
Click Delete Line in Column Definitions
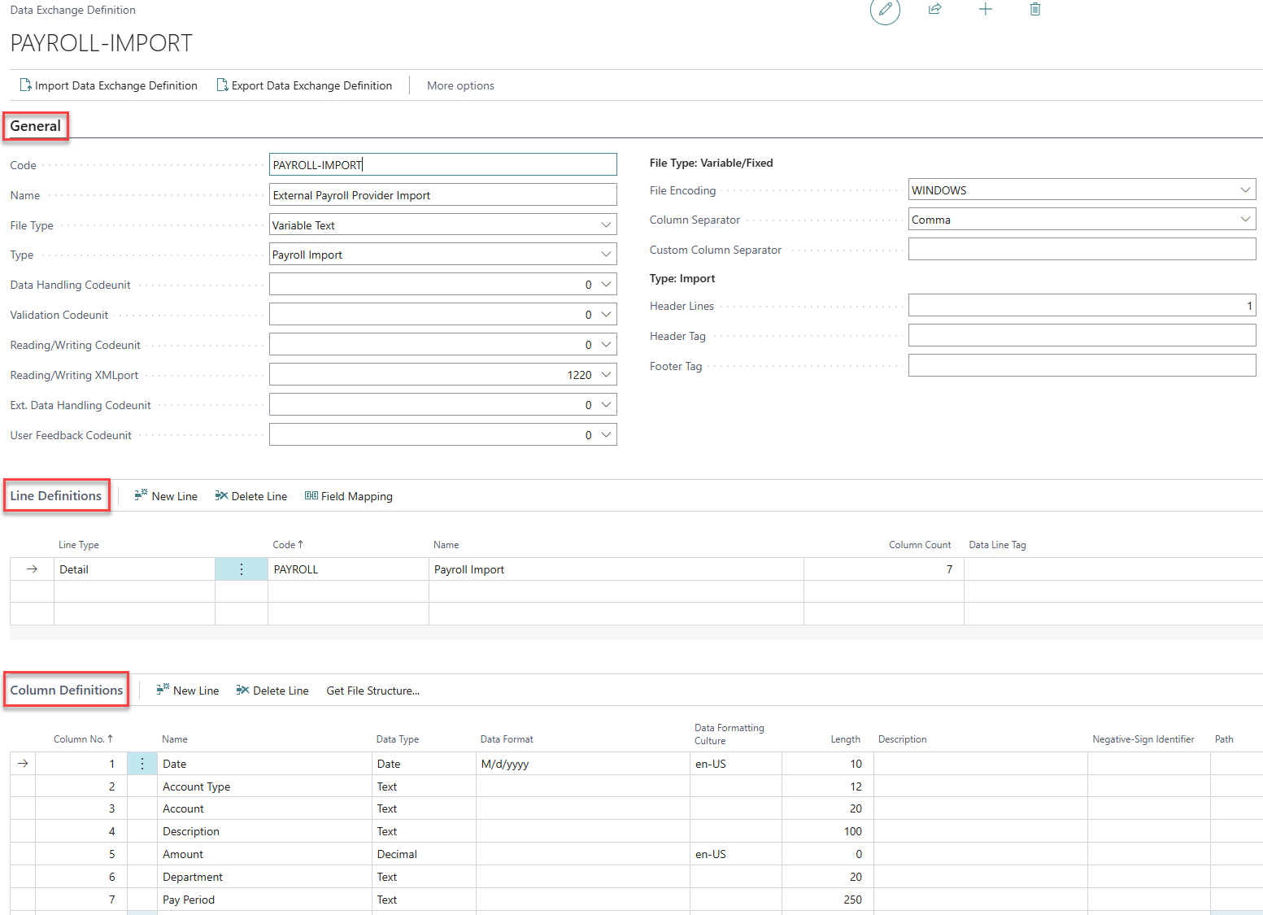tap(272, 690)
